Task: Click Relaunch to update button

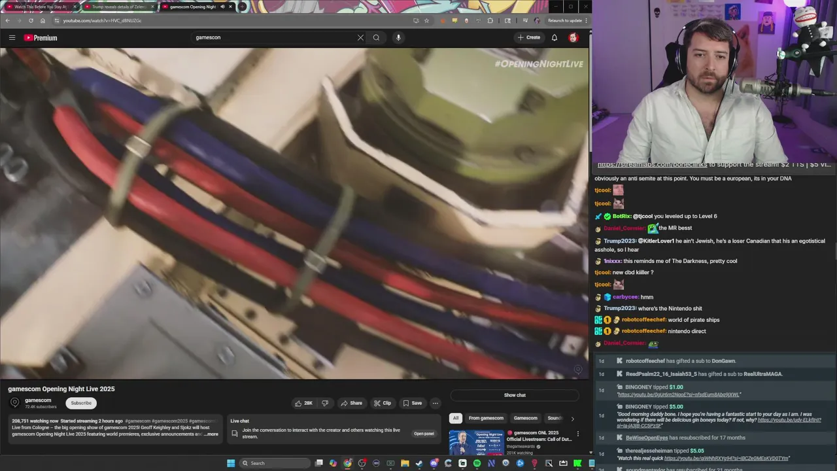Action: point(565,20)
